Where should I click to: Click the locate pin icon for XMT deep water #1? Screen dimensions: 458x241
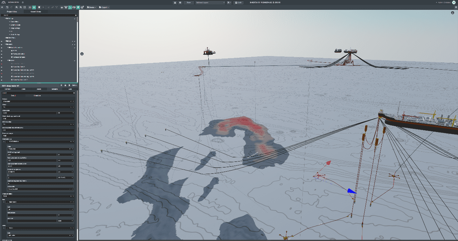61,85
